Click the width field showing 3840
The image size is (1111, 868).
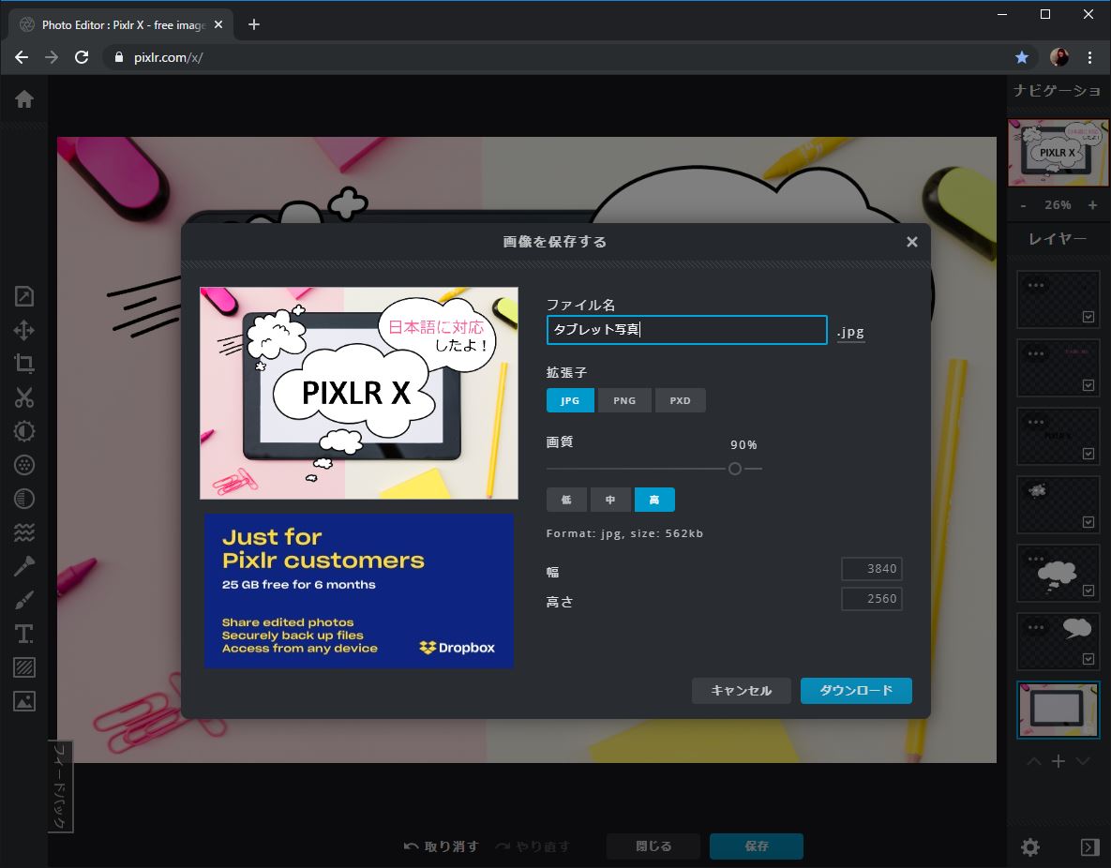(x=872, y=568)
